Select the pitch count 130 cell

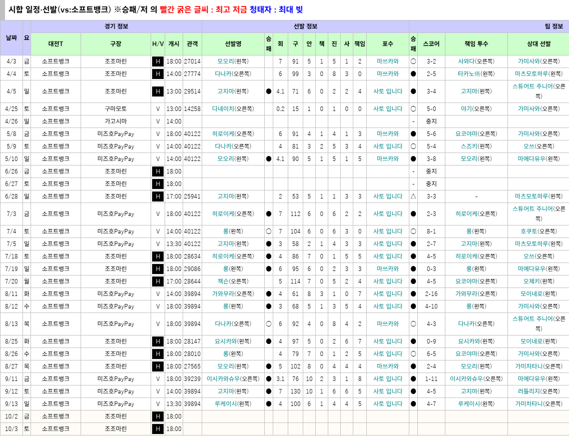click(295, 391)
